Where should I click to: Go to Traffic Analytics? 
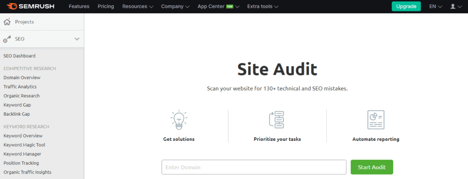click(x=20, y=87)
